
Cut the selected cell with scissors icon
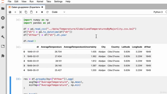click(x=21, y=12)
